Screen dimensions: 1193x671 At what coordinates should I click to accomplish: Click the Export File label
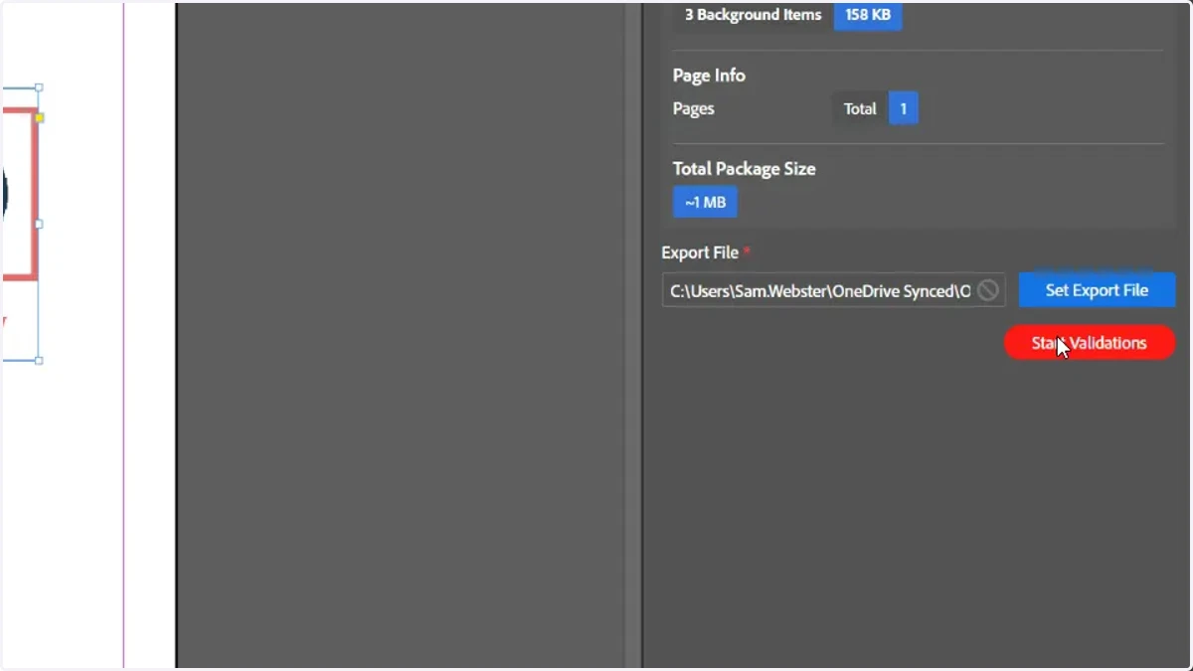coord(700,252)
